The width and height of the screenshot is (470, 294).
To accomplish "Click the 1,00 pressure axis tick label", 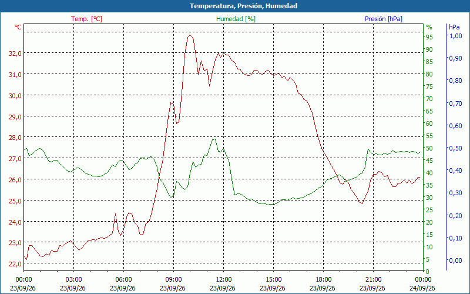I will (x=455, y=36).
